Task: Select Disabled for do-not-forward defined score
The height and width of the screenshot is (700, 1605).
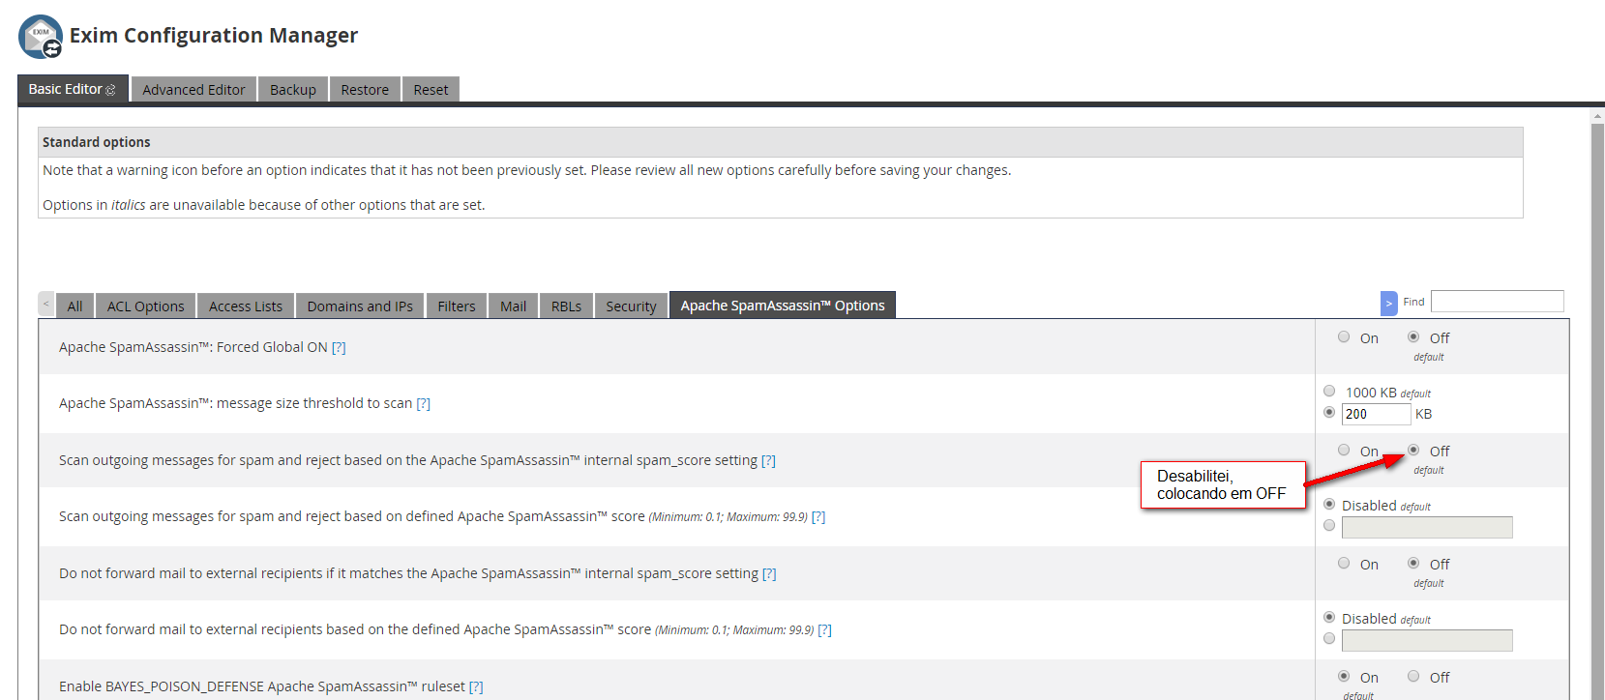Action: (x=1329, y=618)
